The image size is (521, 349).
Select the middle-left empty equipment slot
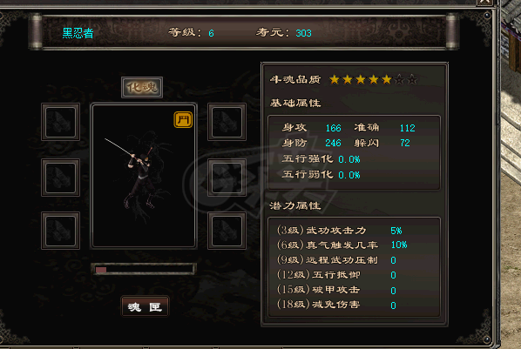(x=60, y=178)
